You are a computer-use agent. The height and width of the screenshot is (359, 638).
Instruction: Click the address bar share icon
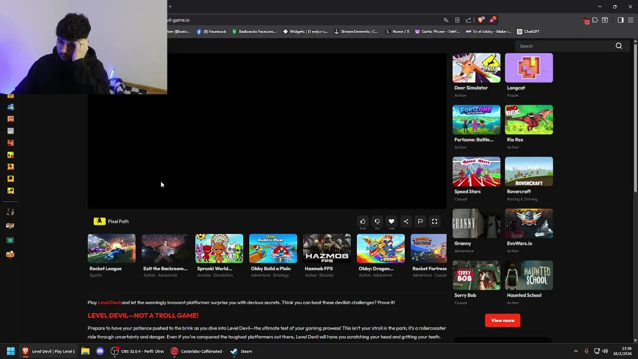[x=469, y=20]
